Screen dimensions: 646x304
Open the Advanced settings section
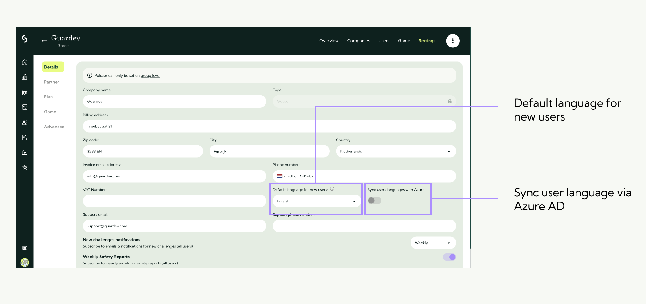click(x=54, y=127)
